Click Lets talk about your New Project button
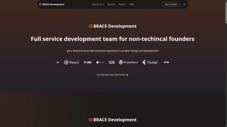The width and height of the screenshot is (227, 127). (x=112, y=75)
